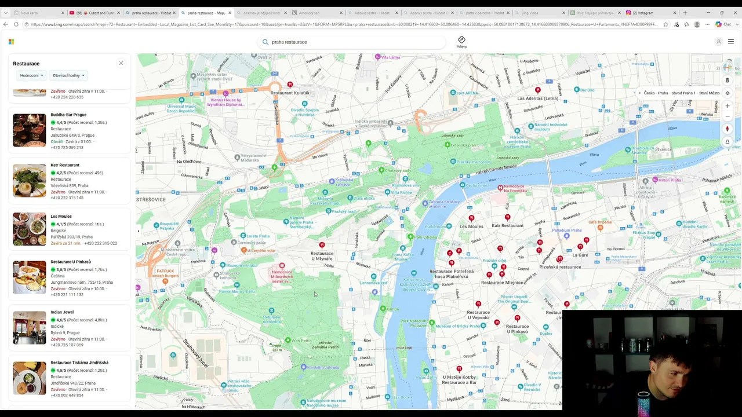742x417 pixels.
Task: Click the Muzeum miniatur map marker
Action: point(223,265)
